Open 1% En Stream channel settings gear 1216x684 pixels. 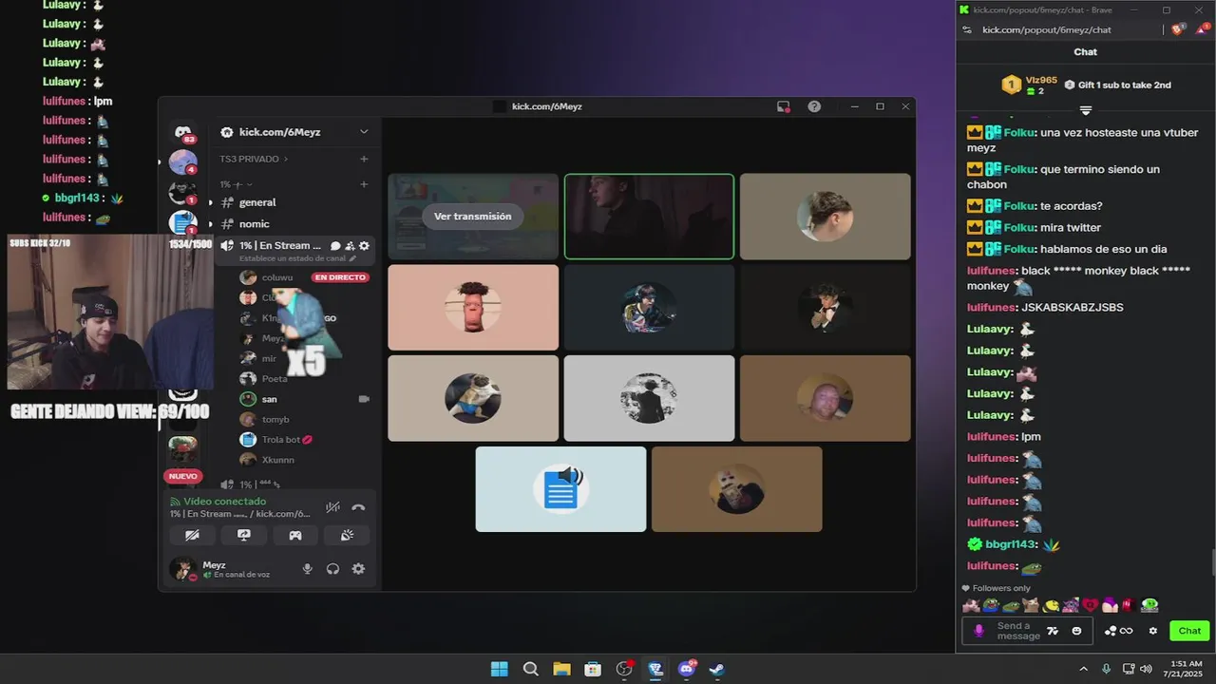pyautogui.click(x=364, y=246)
